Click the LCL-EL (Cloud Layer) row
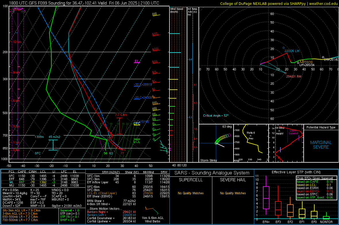Screen dimensions: 339x225 point(128,193)
